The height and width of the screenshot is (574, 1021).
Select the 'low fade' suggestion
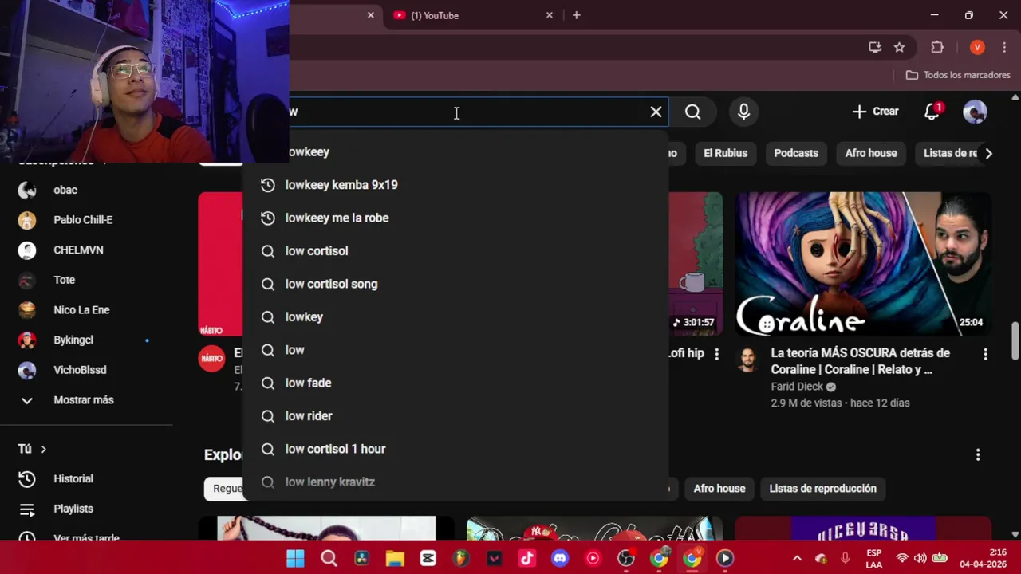click(455, 383)
